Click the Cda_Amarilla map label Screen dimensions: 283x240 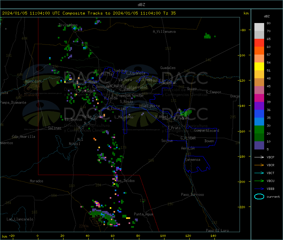(x=24, y=137)
